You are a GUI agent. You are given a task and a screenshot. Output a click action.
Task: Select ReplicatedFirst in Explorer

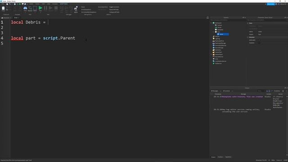219,41
